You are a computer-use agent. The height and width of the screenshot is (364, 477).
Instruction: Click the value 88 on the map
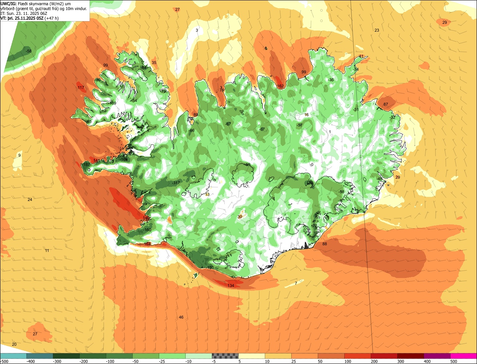[325, 244]
